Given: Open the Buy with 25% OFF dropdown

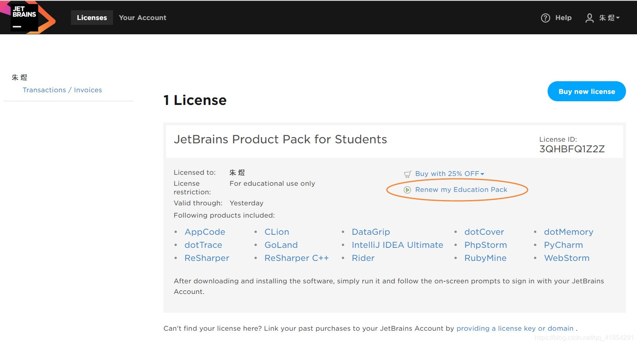Looking at the screenshot, I should click(482, 174).
